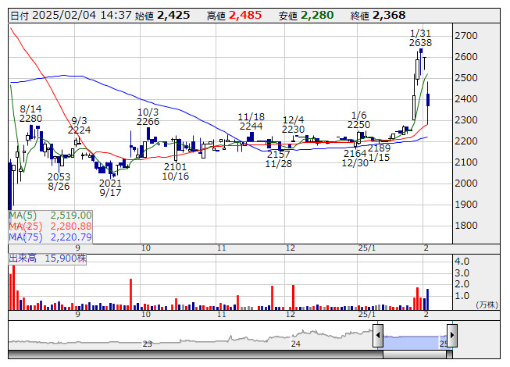
Task: Click the tallest red volume bar at left
Action: 13,288
